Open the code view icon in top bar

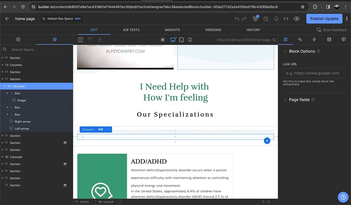[x=286, y=19]
